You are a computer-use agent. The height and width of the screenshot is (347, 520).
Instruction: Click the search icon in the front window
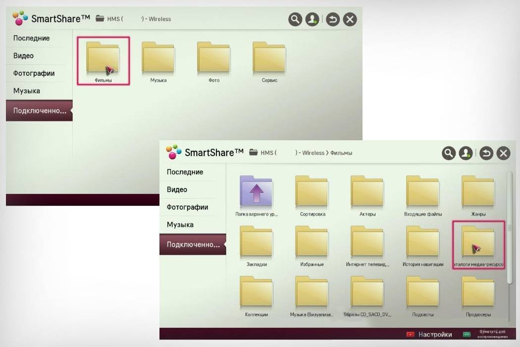coord(449,153)
